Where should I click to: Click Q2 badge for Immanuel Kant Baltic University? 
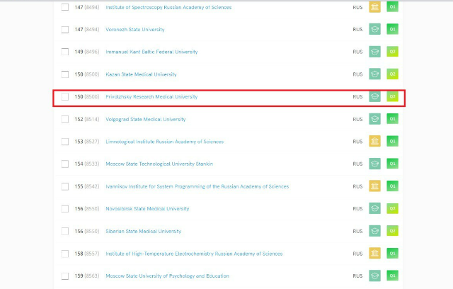[392, 52]
